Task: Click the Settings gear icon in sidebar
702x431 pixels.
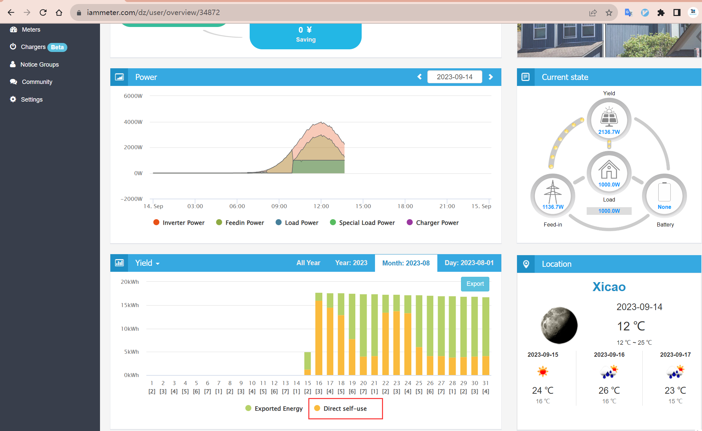Action: (13, 99)
